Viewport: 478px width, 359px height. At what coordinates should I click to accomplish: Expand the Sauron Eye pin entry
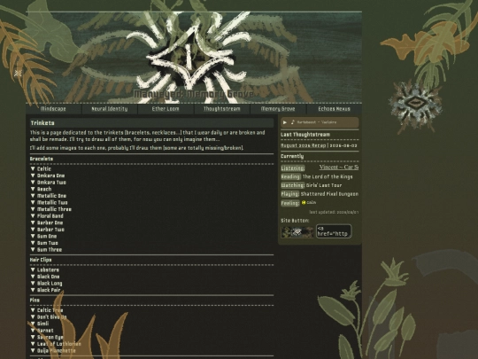click(47, 337)
